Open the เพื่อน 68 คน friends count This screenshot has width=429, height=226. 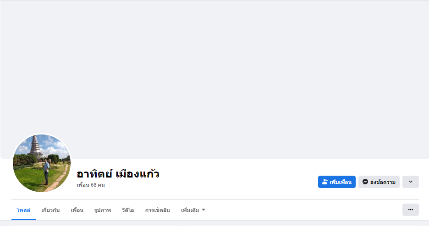(91, 185)
